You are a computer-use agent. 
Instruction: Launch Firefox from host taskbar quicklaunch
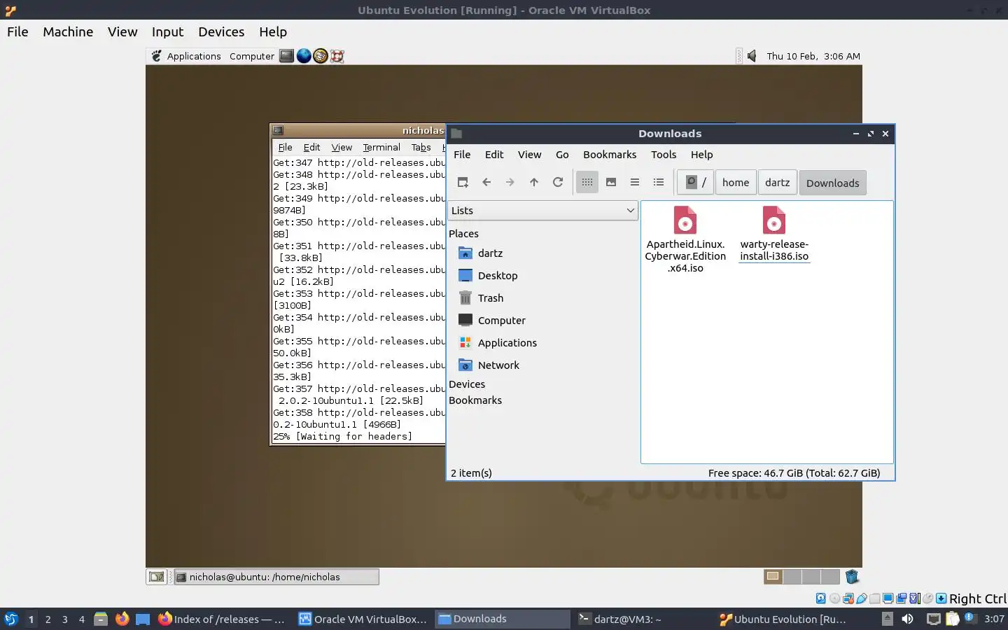coord(122,619)
